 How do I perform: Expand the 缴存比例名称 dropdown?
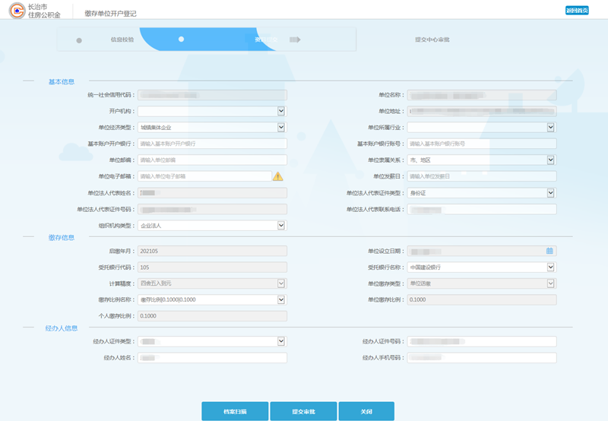(280, 299)
